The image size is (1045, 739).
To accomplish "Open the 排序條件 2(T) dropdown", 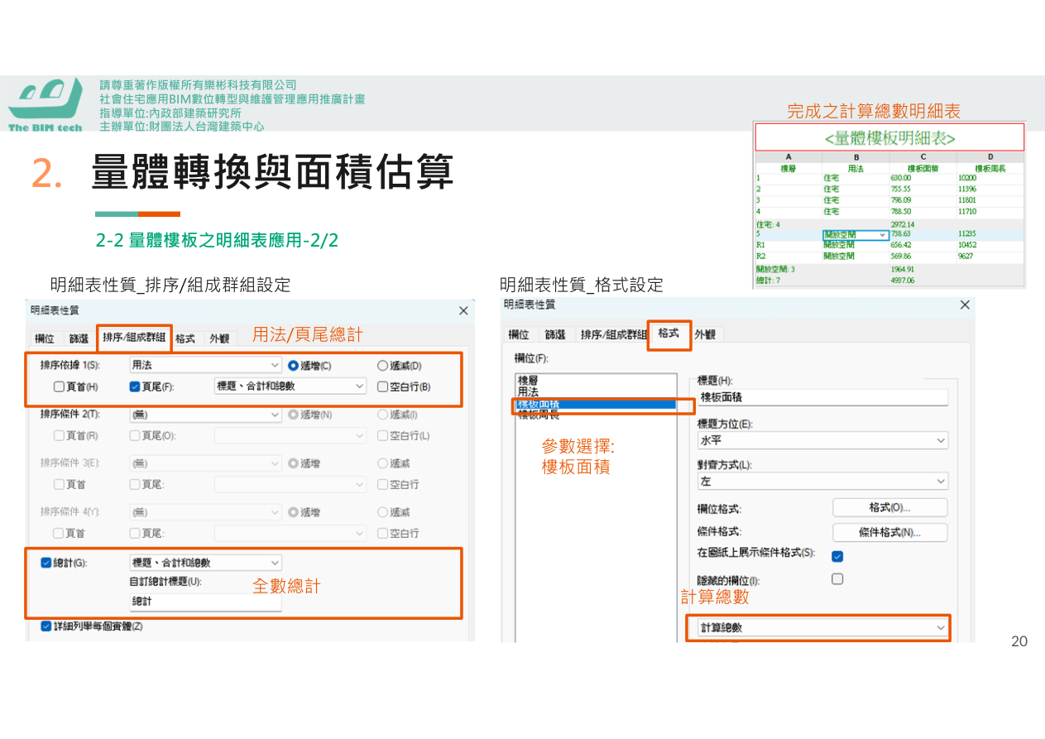I will [206, 415].
